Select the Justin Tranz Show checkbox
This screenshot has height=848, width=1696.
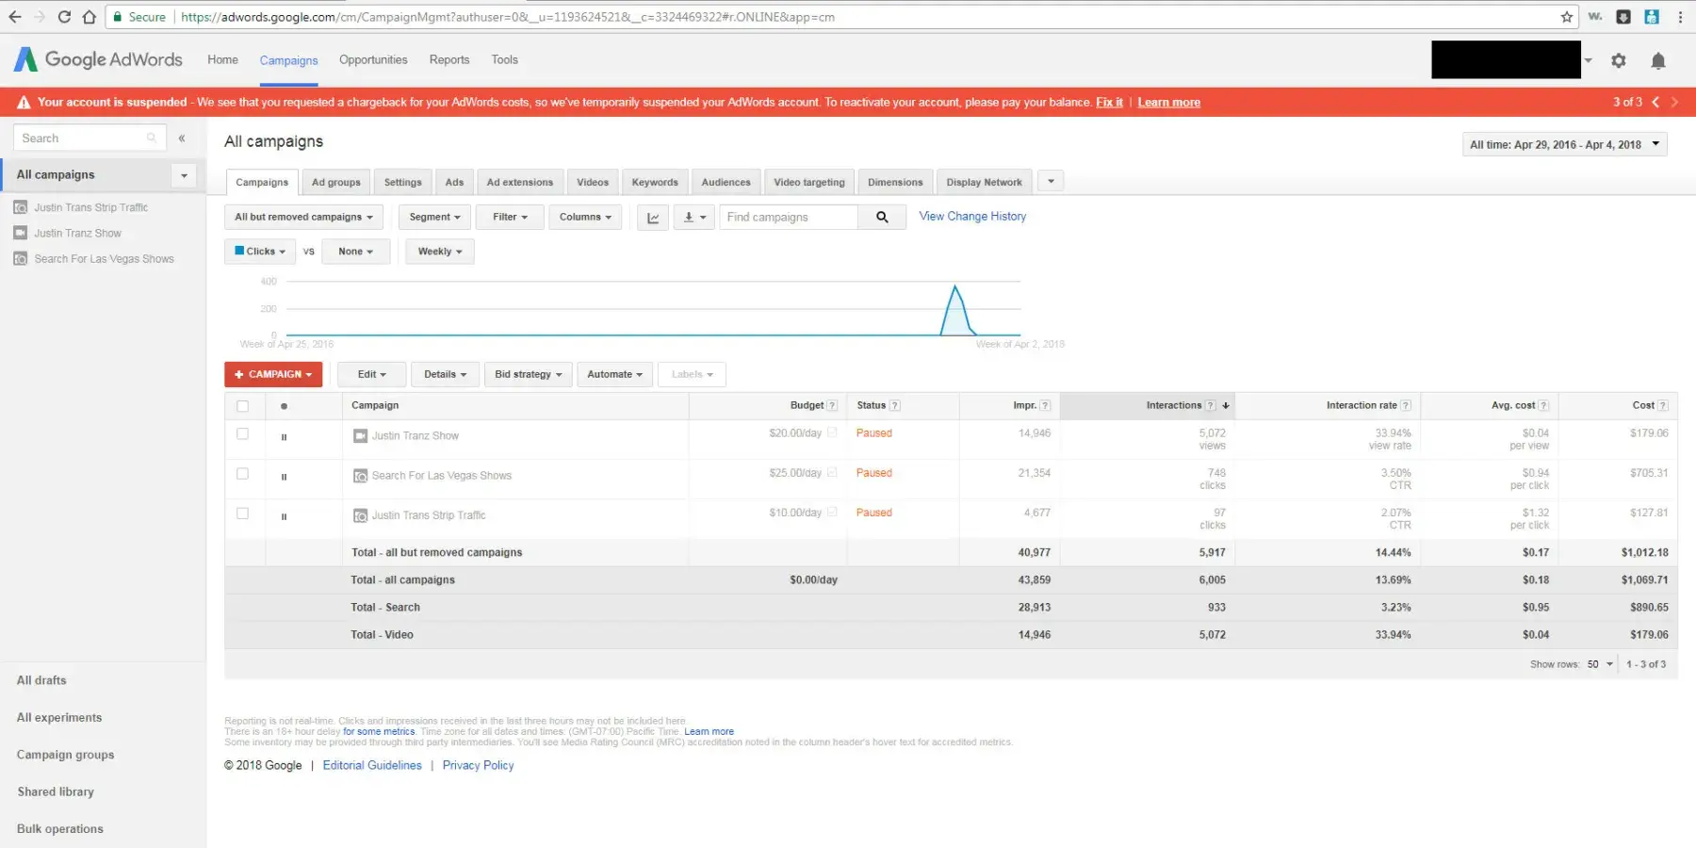(243, 434)
